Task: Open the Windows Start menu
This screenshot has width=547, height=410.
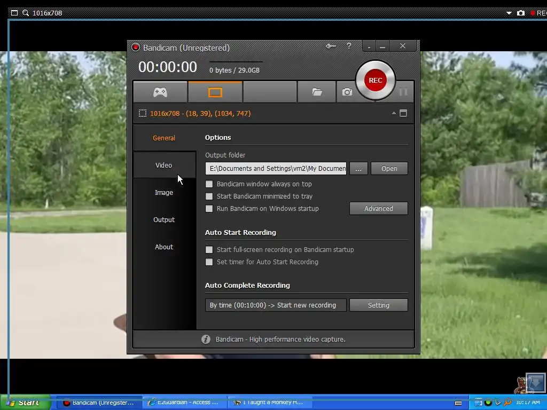Action: [25, 403]
